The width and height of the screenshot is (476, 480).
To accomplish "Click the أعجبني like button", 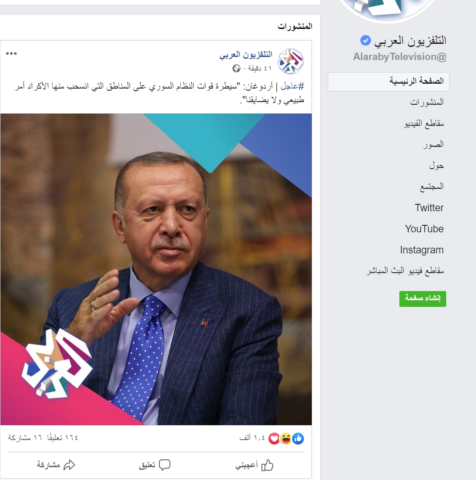I will click(x=254, y=465).
